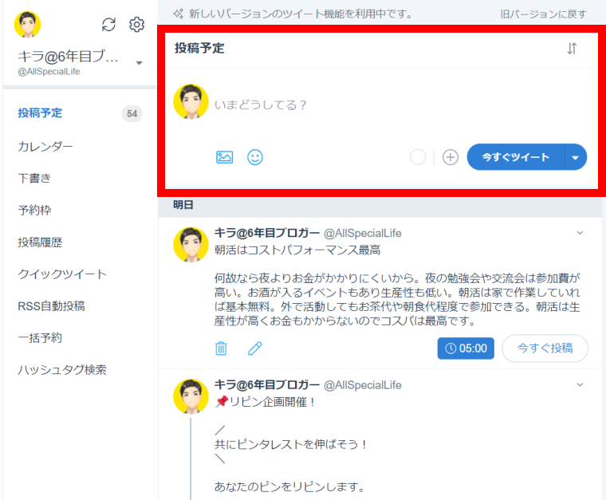The height and width of the screenshot is (500, 606).
Task: Click the 05:00 scheduled time badge
Action: 466,348
